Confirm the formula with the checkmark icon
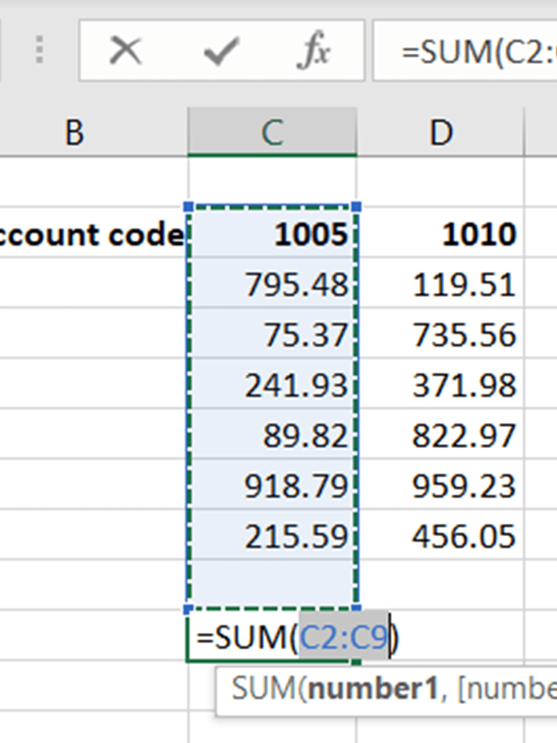The width and height of the screenshot is (557, 743). [x=221, y=51]
